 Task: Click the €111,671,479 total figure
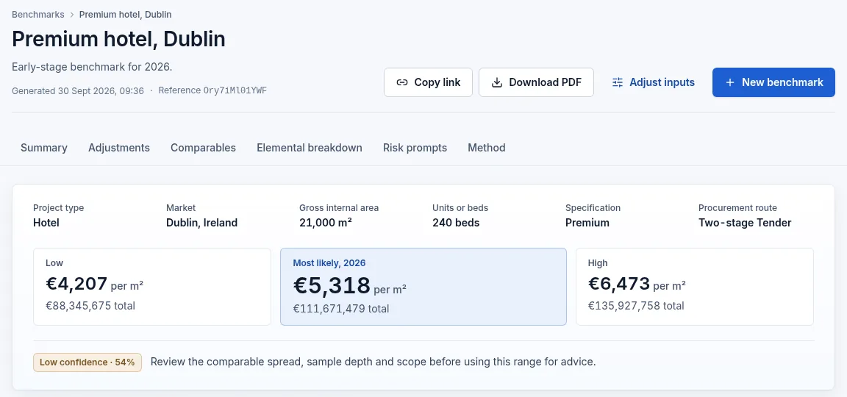tap(341, 309)
